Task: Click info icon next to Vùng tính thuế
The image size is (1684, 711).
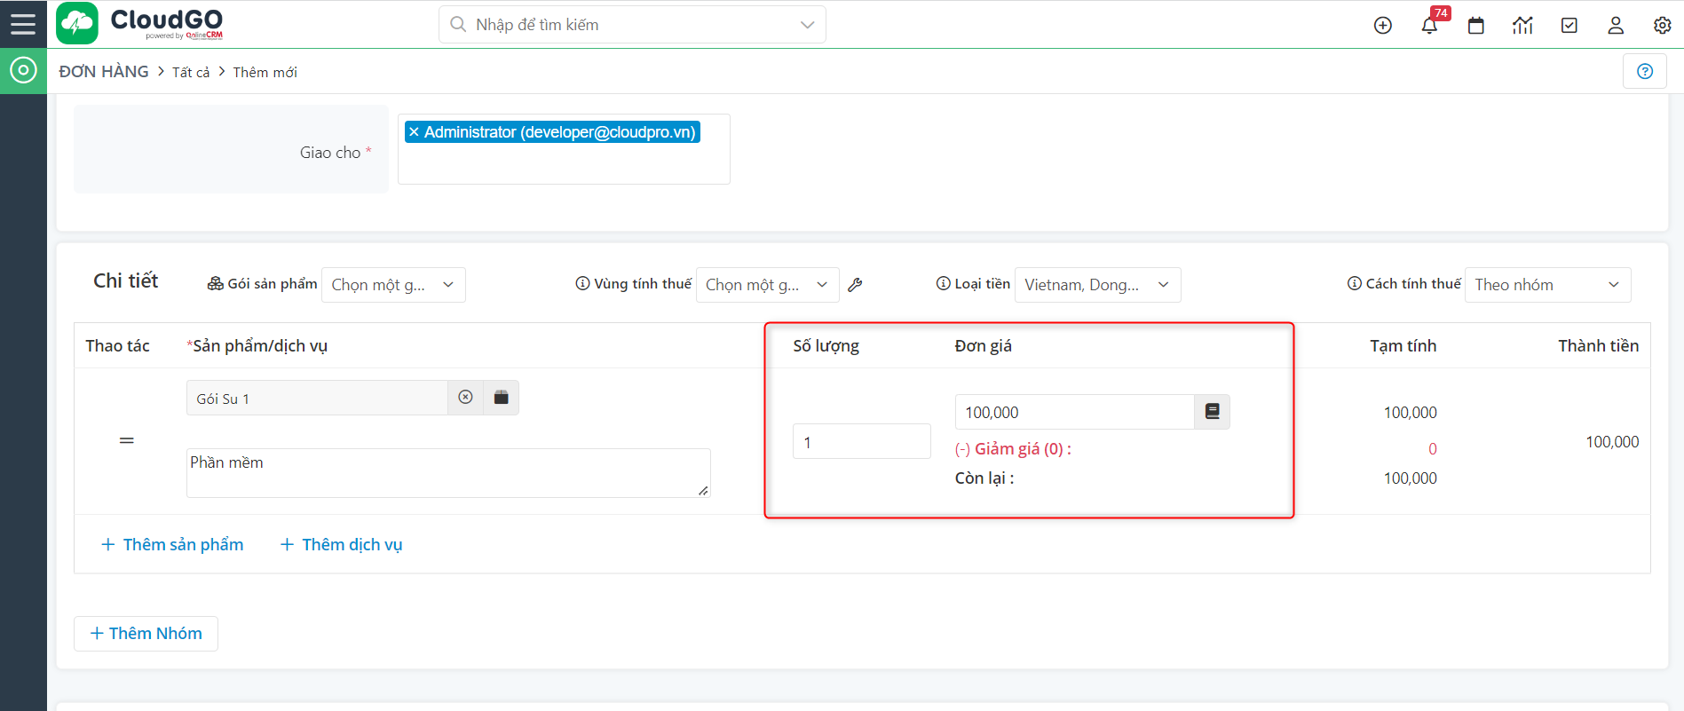Action: tap(582, 283)
